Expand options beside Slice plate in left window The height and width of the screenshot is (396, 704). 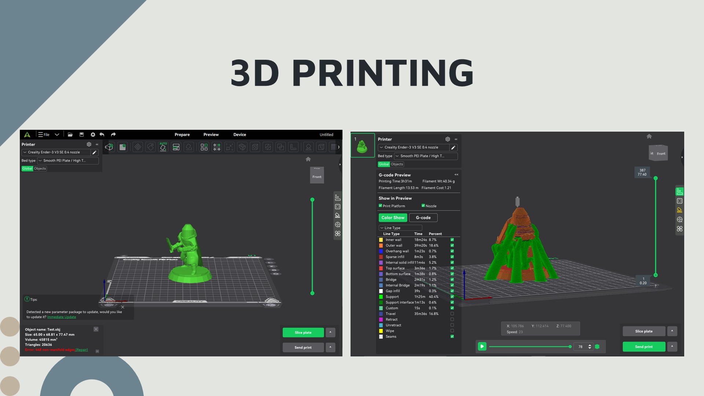tap(330, 333)
